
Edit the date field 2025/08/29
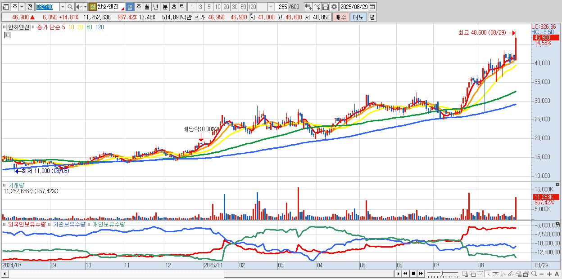[x=354, y=7]
